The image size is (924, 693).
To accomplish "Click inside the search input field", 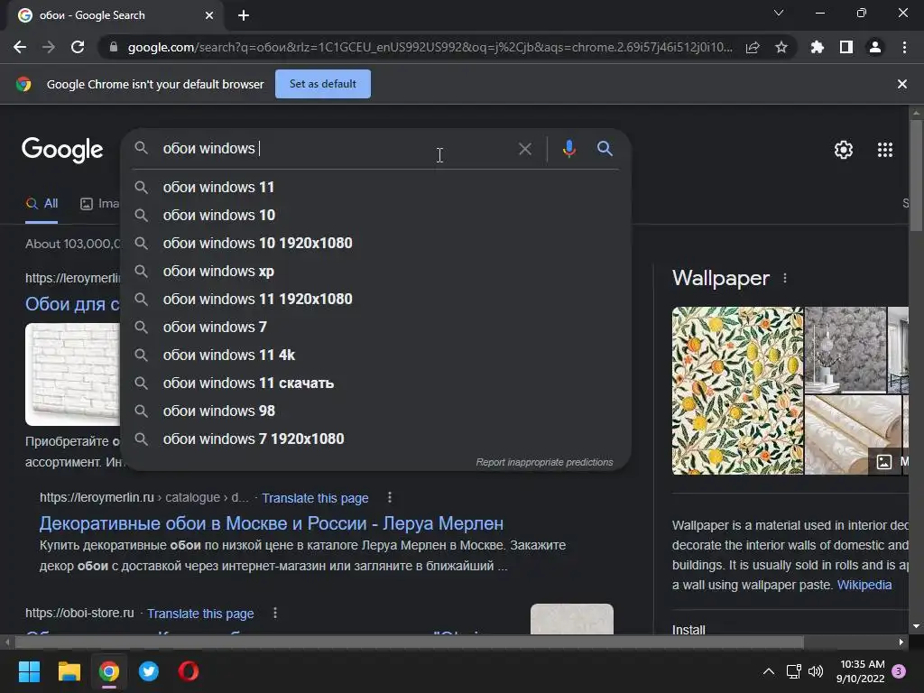I will click(x=336, y=149).
